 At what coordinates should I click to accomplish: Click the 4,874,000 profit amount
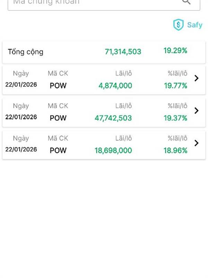[115, 85]
